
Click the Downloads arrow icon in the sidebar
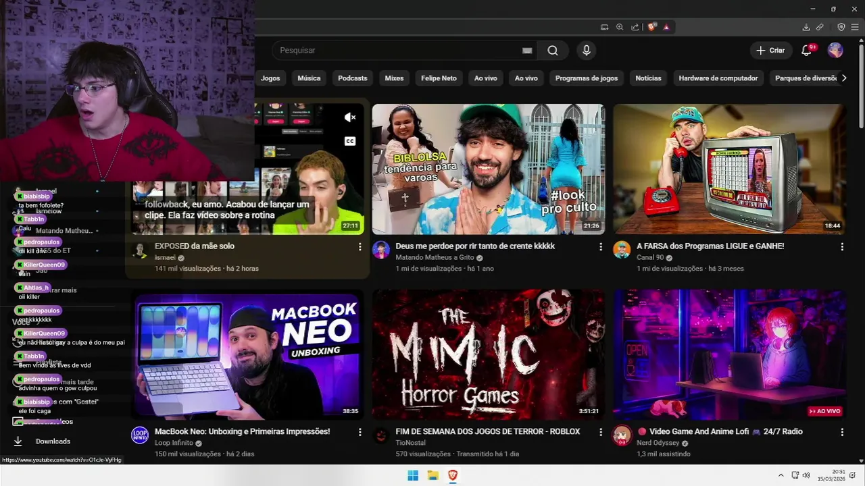(x=18, y=441)
